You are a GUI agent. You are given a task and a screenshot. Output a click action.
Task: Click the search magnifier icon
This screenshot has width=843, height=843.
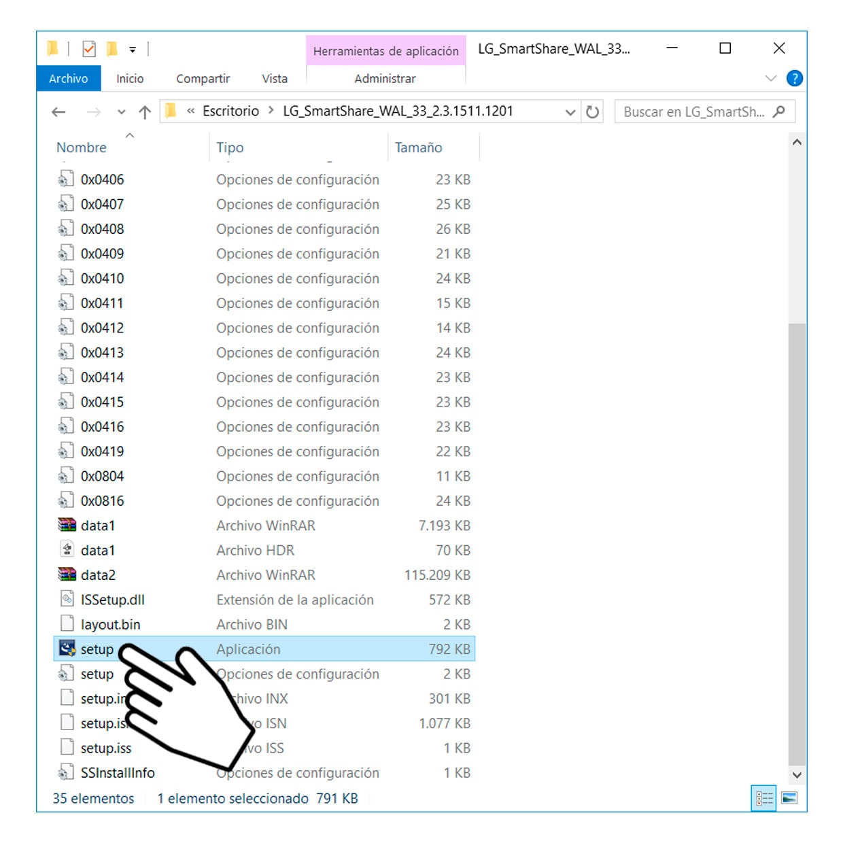tap(779, 111)
